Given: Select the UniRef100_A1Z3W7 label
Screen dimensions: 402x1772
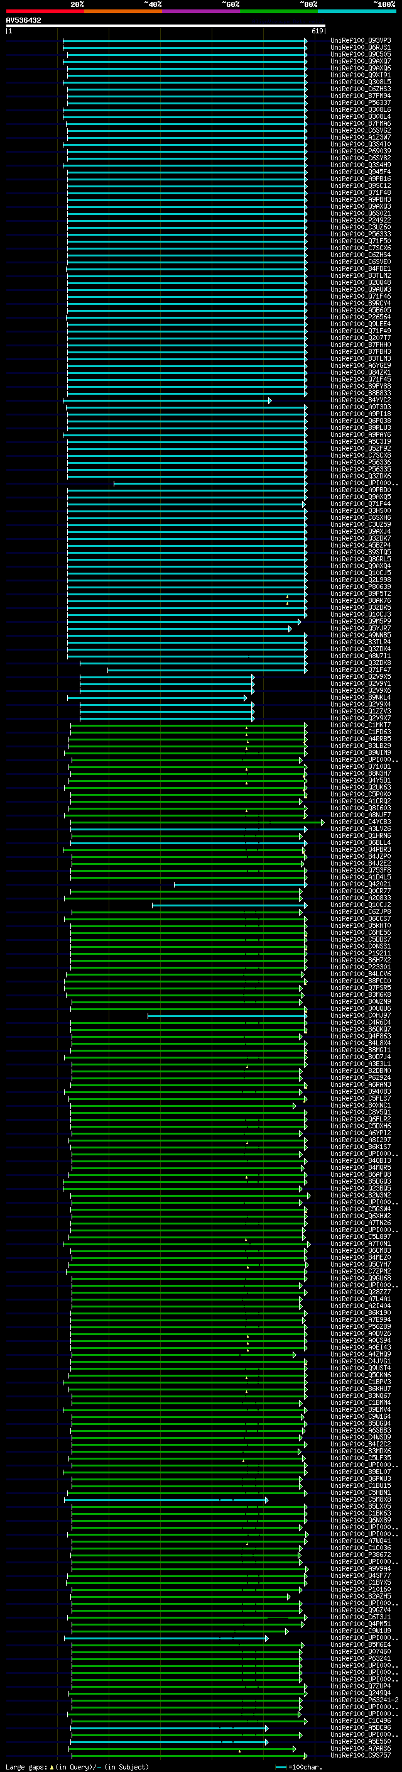Looking at the screenshot, I should (x=361, y=138).
